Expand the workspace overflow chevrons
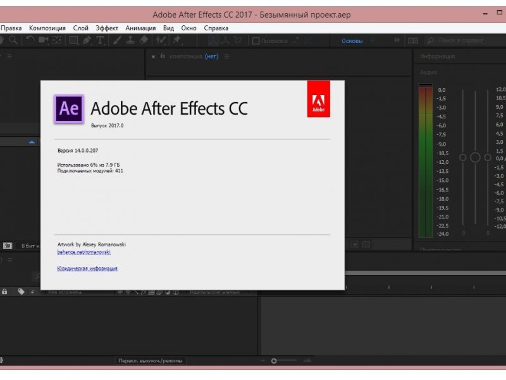 397,41
